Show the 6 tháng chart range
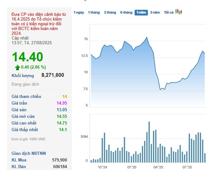Image resolution: width=209 pixels, height=170 pixels. tap(126, 12)
